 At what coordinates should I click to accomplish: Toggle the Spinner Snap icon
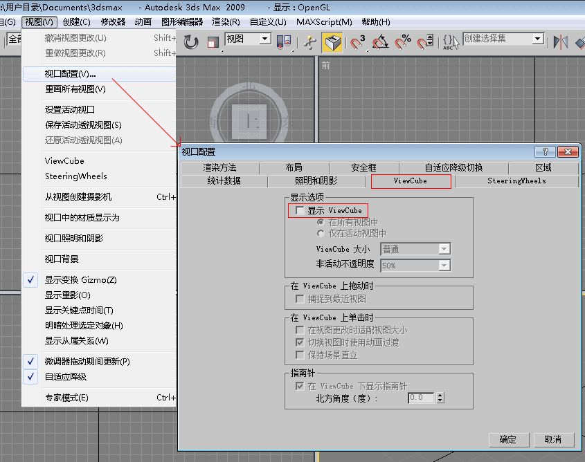pos(425,41)
